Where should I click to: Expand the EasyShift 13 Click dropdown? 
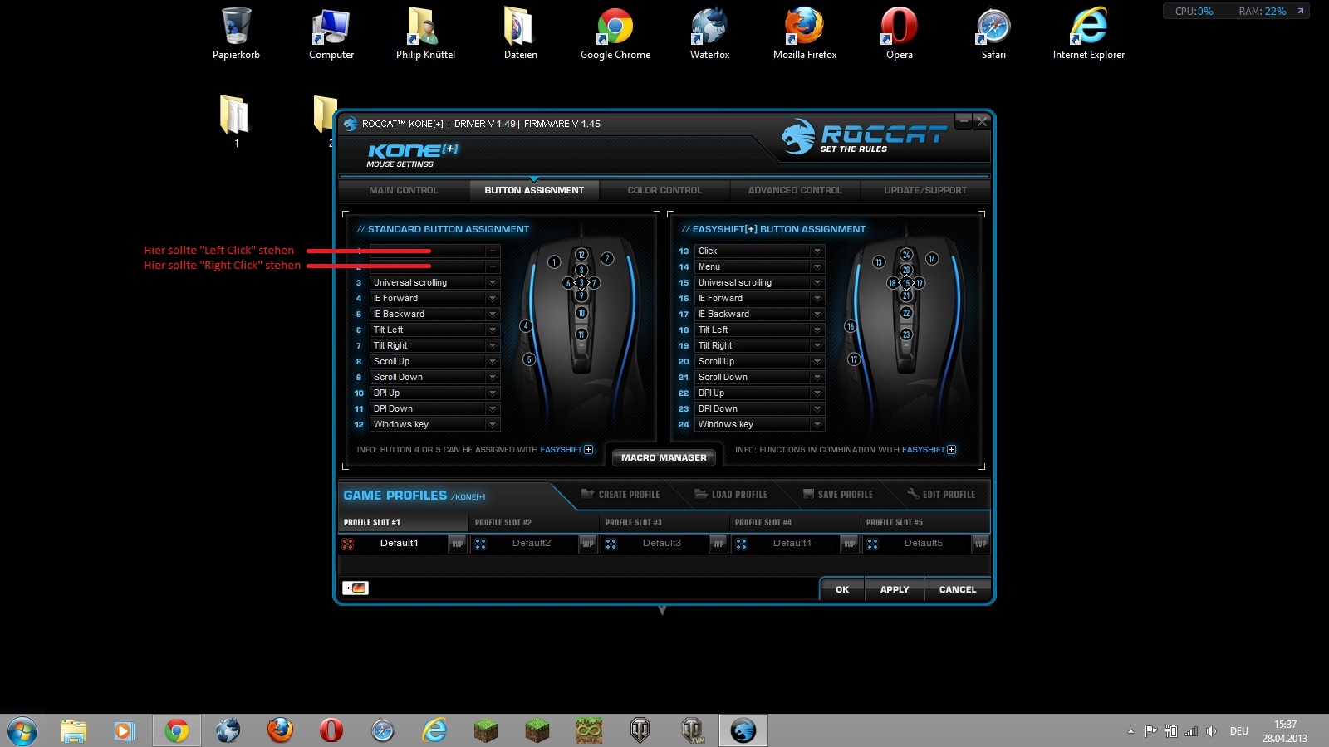817,251
